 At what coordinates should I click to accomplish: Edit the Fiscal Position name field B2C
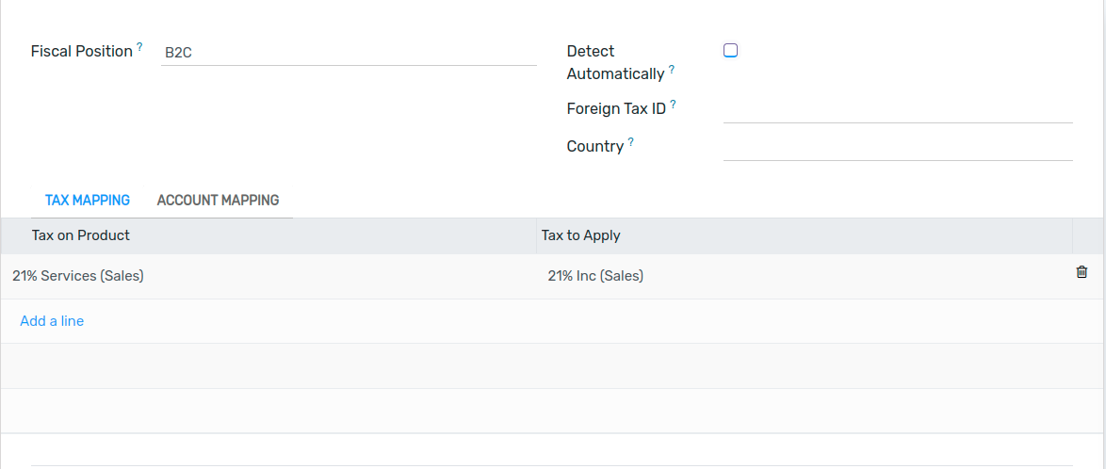coord(350,53)
